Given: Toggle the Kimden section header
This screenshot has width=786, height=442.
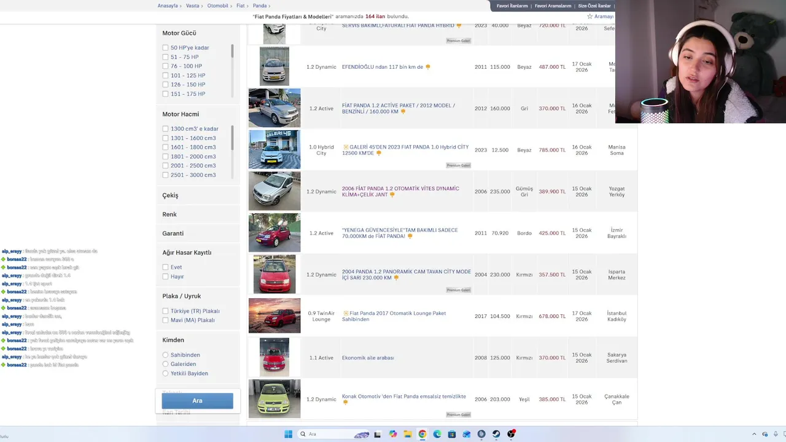Looking at the screenshot, I should point(173,340).
